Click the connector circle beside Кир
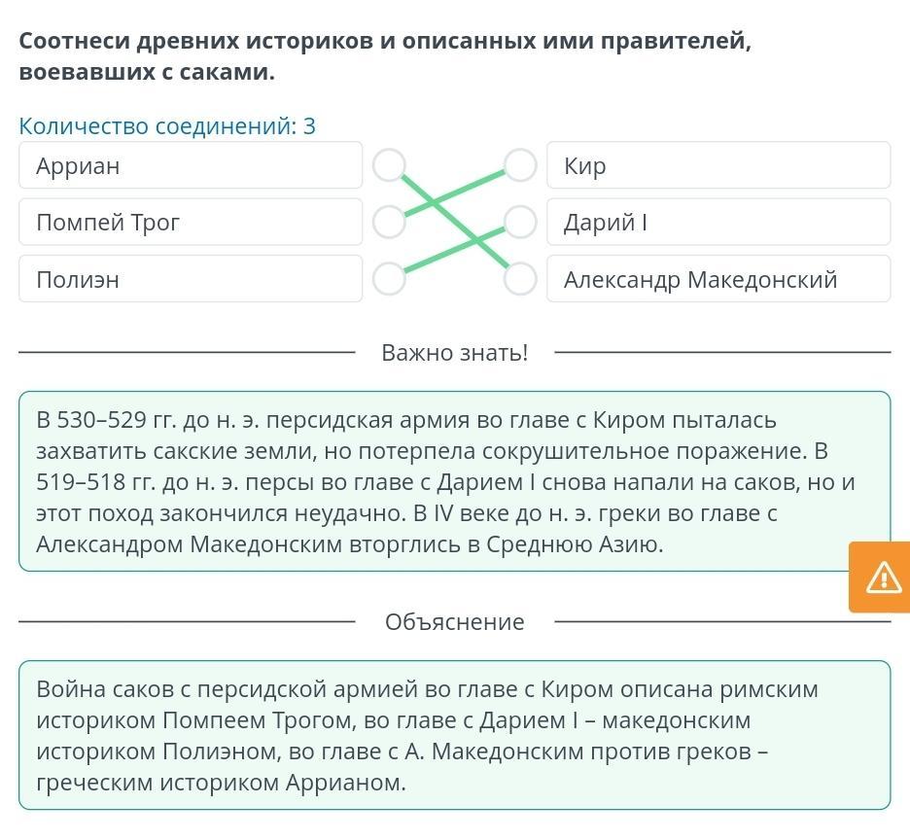This screenshot has height=840, width=910. pyautogui.click(x=520, y=165)
